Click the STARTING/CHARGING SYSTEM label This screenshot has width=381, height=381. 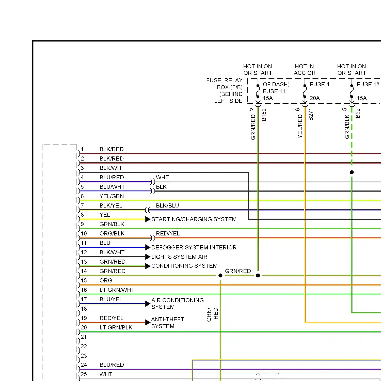(x=194, y=219)
